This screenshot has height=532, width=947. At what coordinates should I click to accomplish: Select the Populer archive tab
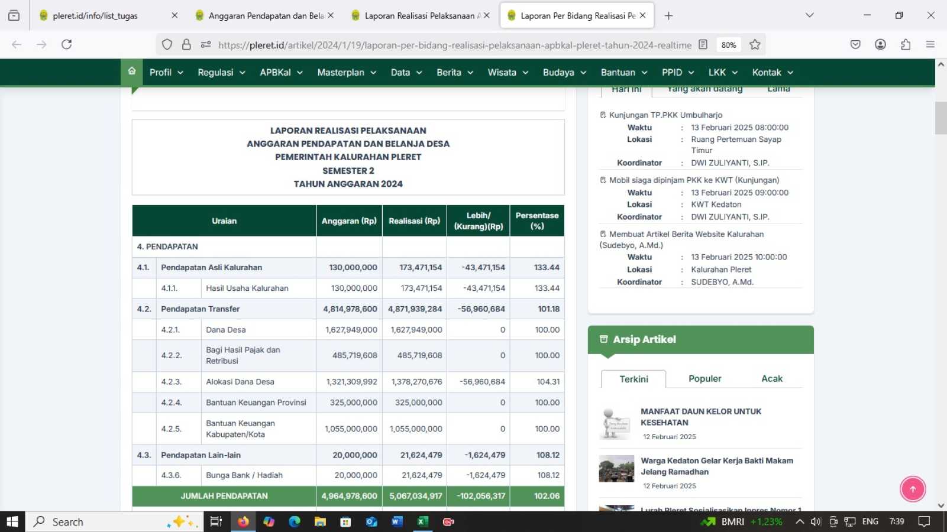tap(704, 378)
